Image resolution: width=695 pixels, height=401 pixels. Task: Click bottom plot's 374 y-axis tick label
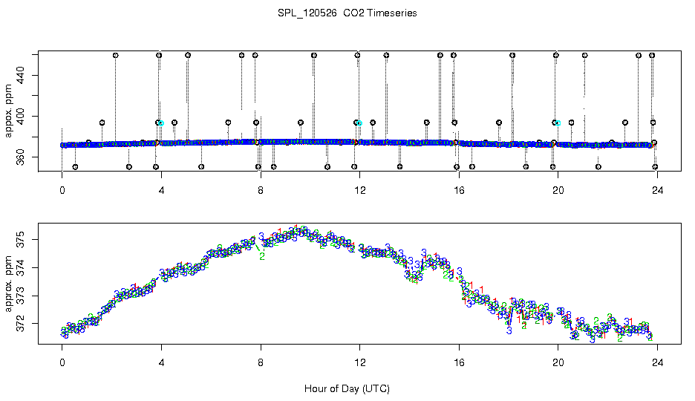pyautogui.click(x=21, y=267)
